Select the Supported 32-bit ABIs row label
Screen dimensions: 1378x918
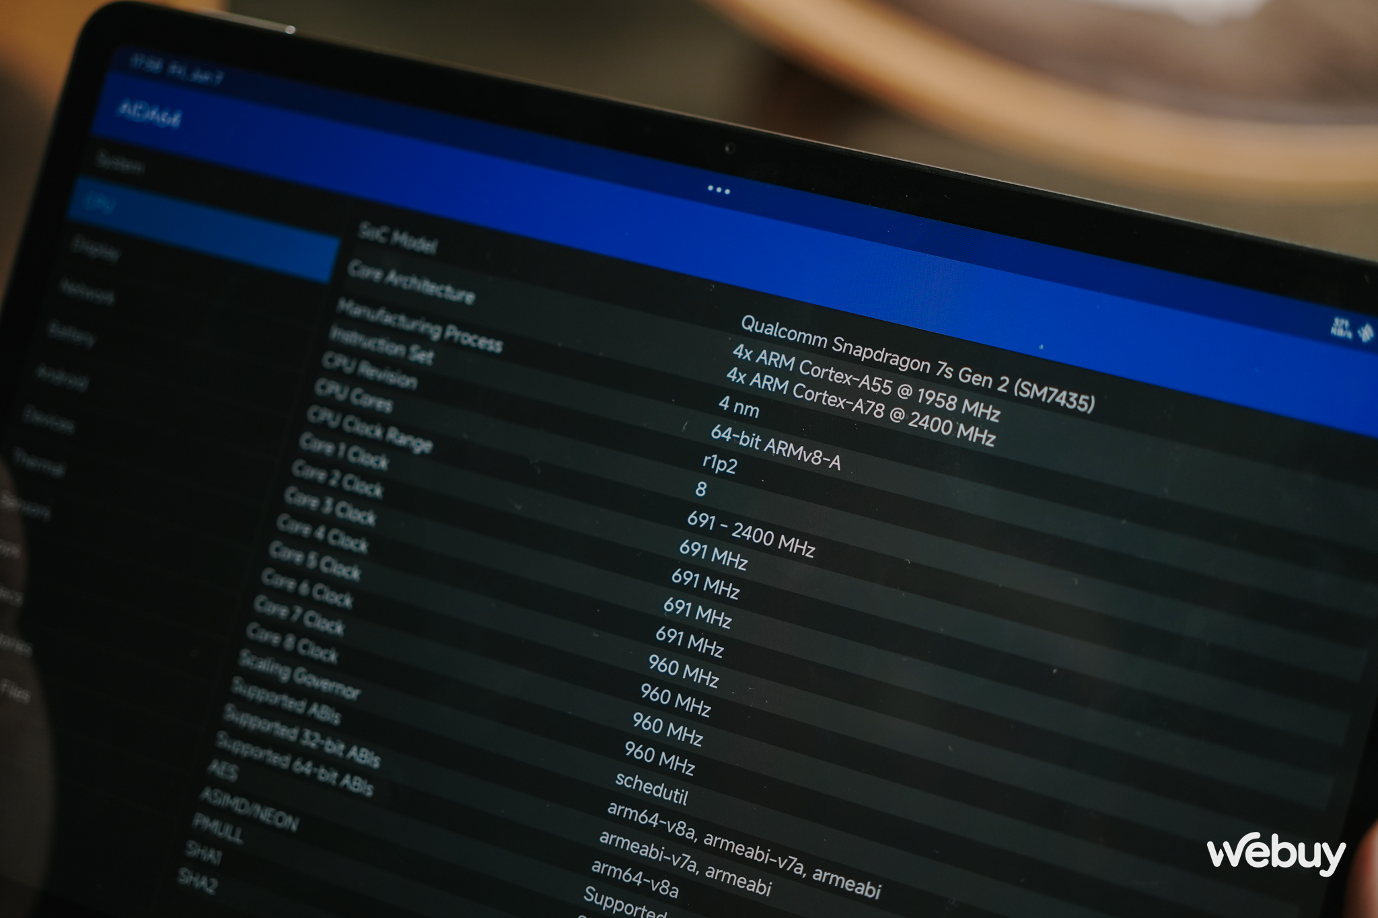pos(301,736)
